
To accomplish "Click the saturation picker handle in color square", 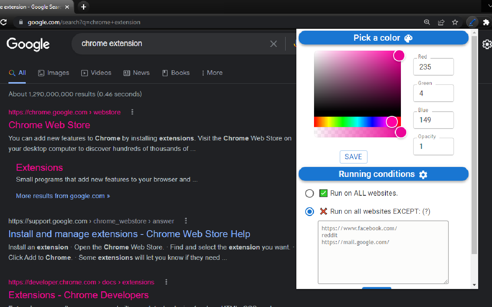I will 399,55.
